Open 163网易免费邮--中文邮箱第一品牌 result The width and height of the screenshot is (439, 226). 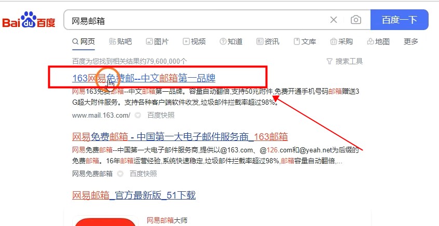coord(144,78)
